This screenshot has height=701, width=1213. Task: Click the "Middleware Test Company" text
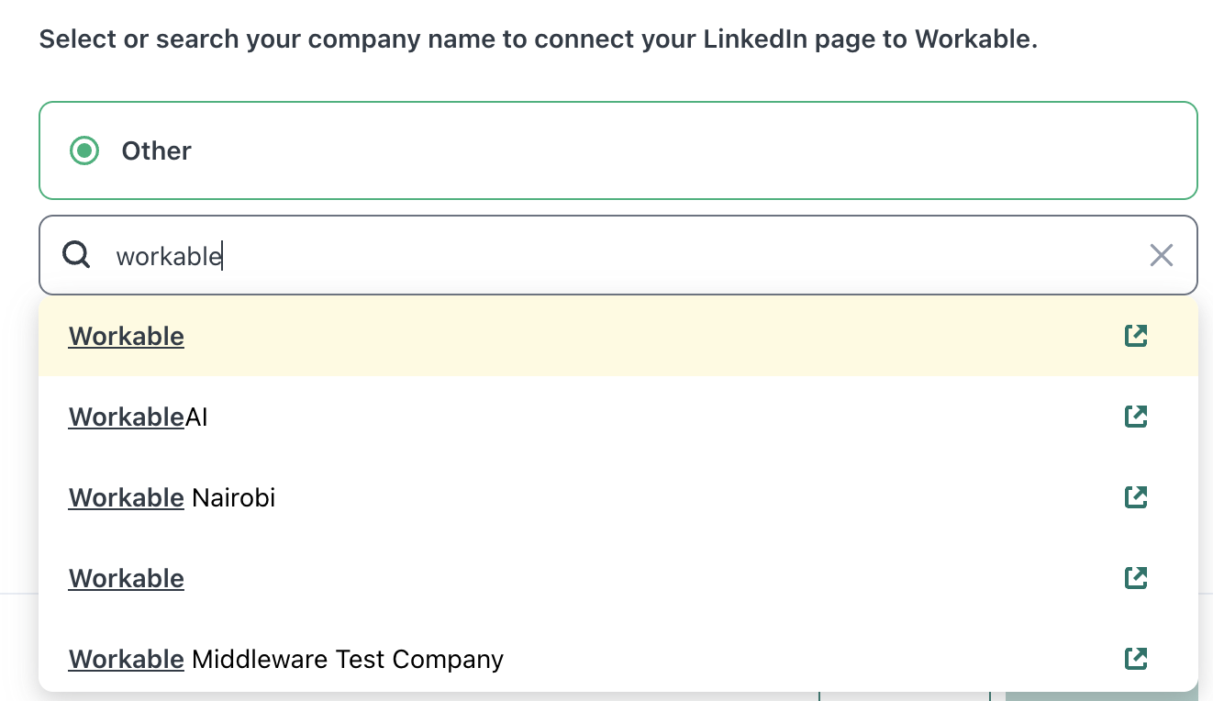click(x=347, y=659)
